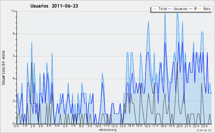215x133 pixels.
Task: Click the x-axis label '8 h'
Action: coord(81,126)
